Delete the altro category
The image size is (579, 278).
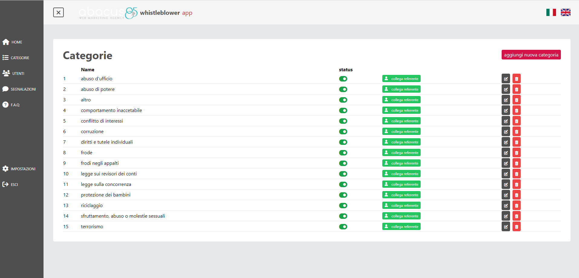pos(516,100)
